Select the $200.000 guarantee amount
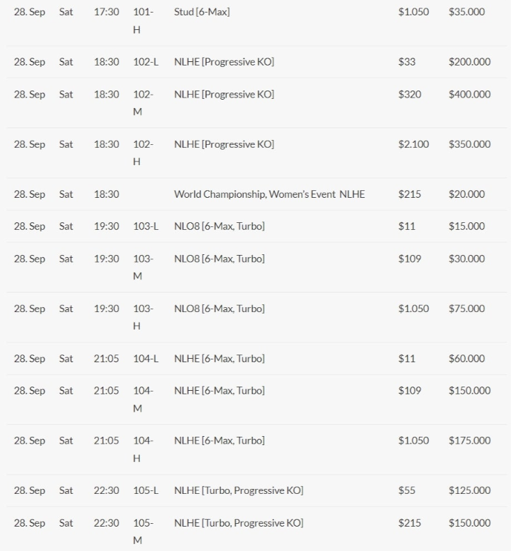The height and width of the screenshot is (551, 511). point(469,62)
